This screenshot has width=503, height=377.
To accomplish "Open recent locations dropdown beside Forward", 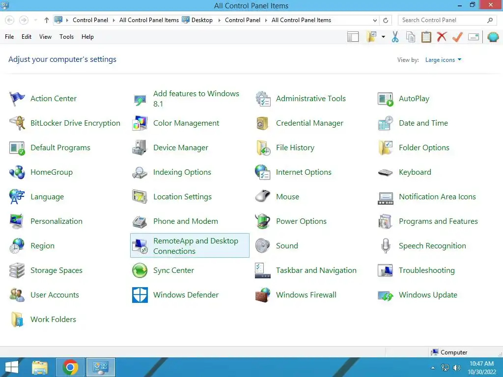I will (35, 20).
